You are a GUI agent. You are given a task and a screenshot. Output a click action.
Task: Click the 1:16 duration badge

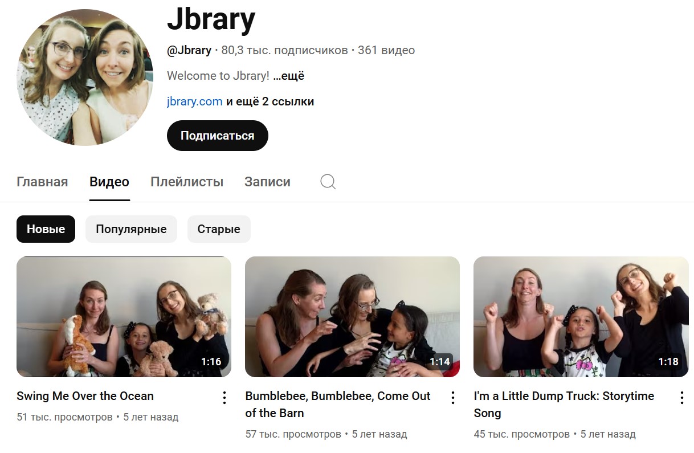(x=211, y=362)
